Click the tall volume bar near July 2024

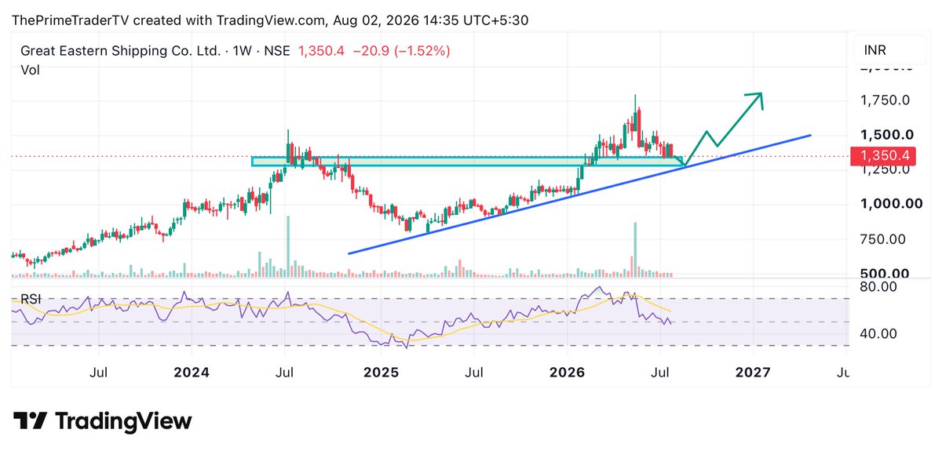288,246
